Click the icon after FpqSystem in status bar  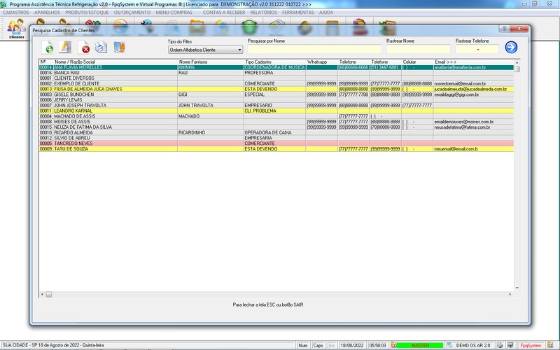[550, 345]
